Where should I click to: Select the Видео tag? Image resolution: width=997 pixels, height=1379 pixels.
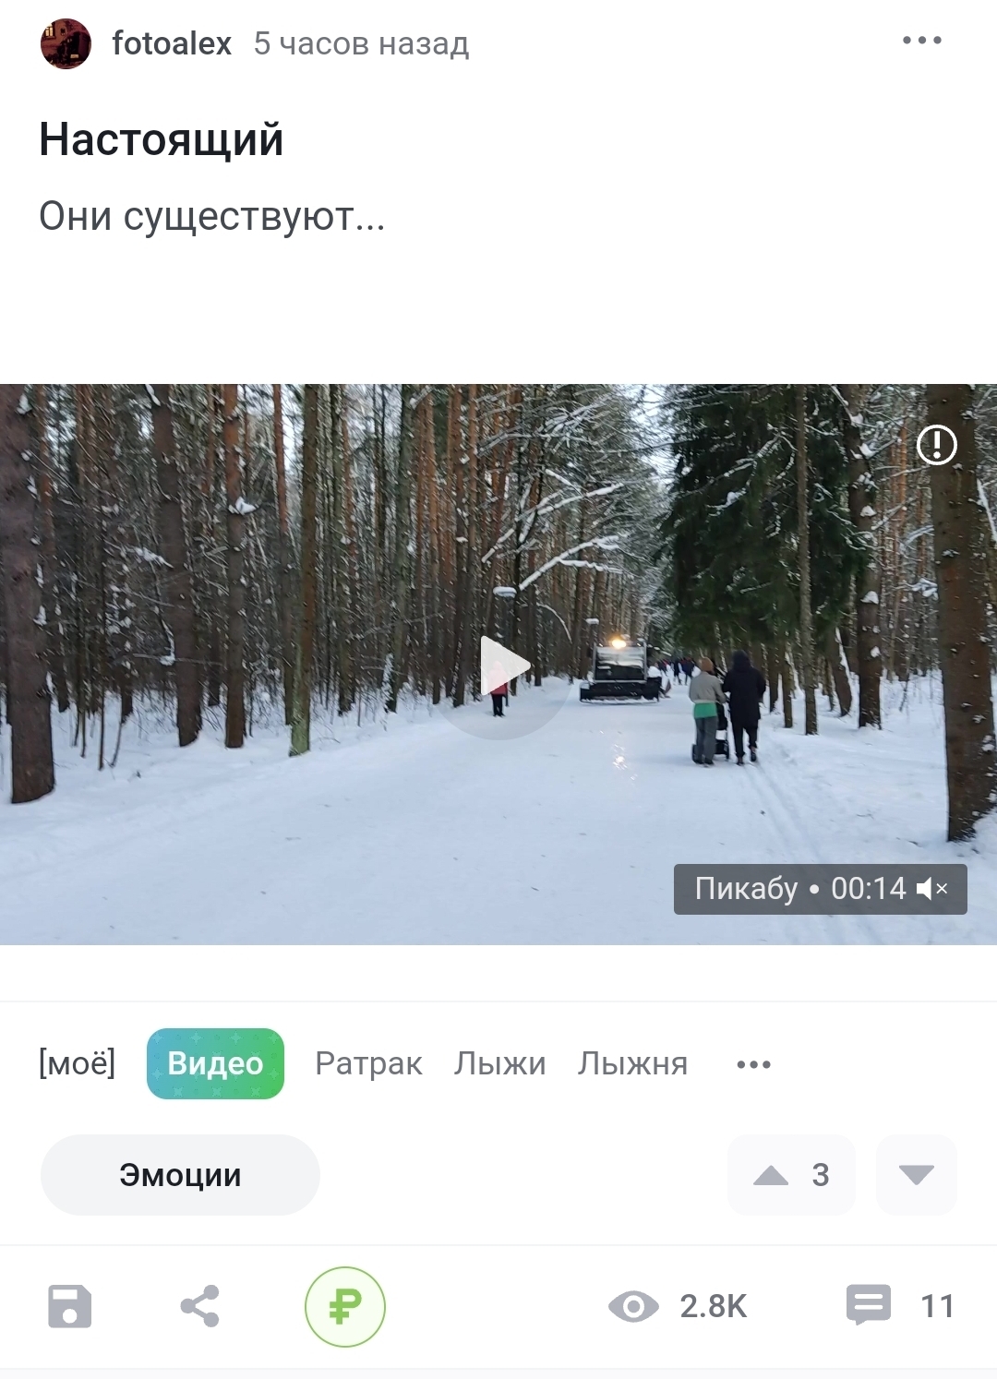click(x=215, y=1063)
